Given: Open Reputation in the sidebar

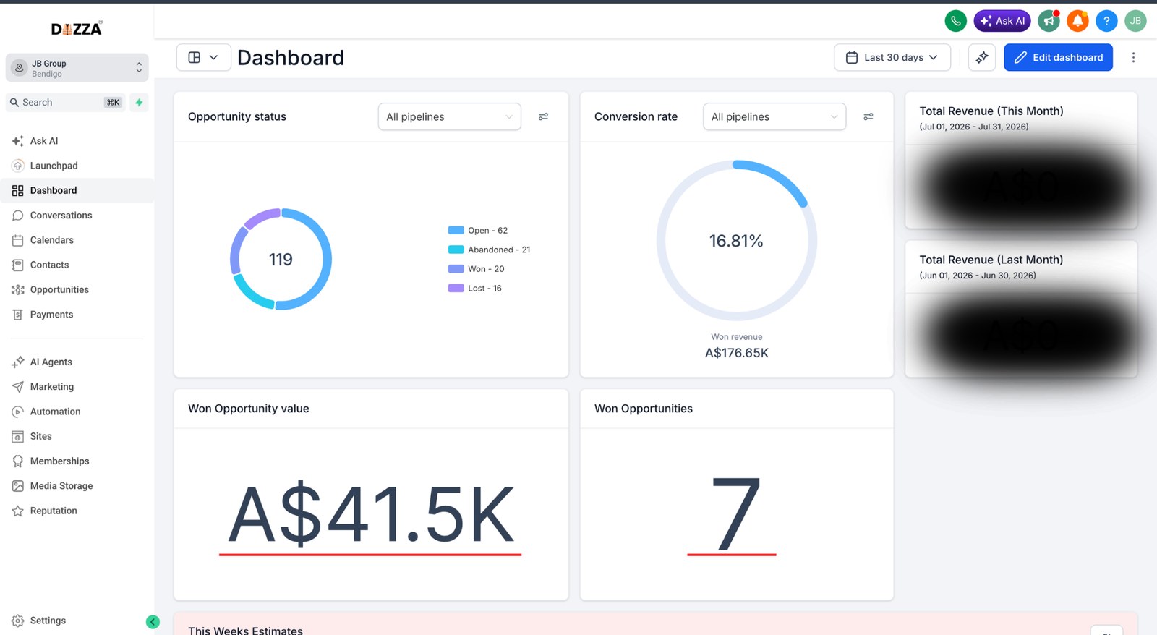Looking at the screenshot, I should tap(77, 511).
